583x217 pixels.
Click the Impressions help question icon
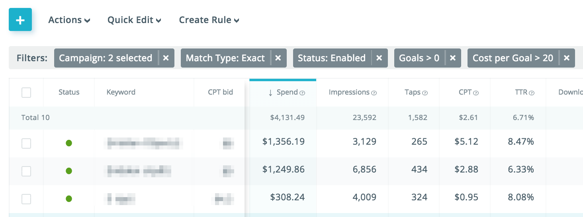(374, 93)
